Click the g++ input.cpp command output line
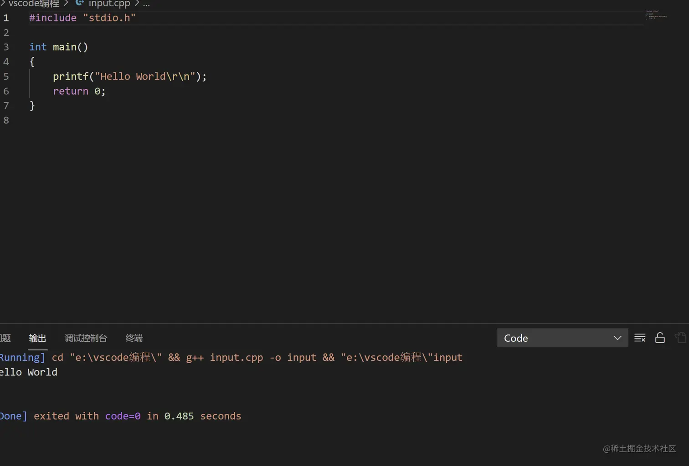 [x=231, y=357]
